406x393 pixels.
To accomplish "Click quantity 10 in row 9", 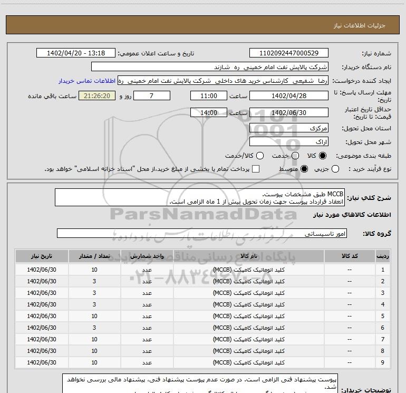I will (94, 362).
